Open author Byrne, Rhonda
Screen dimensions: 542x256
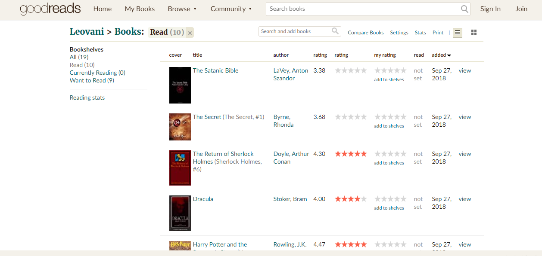click(283, 121)
